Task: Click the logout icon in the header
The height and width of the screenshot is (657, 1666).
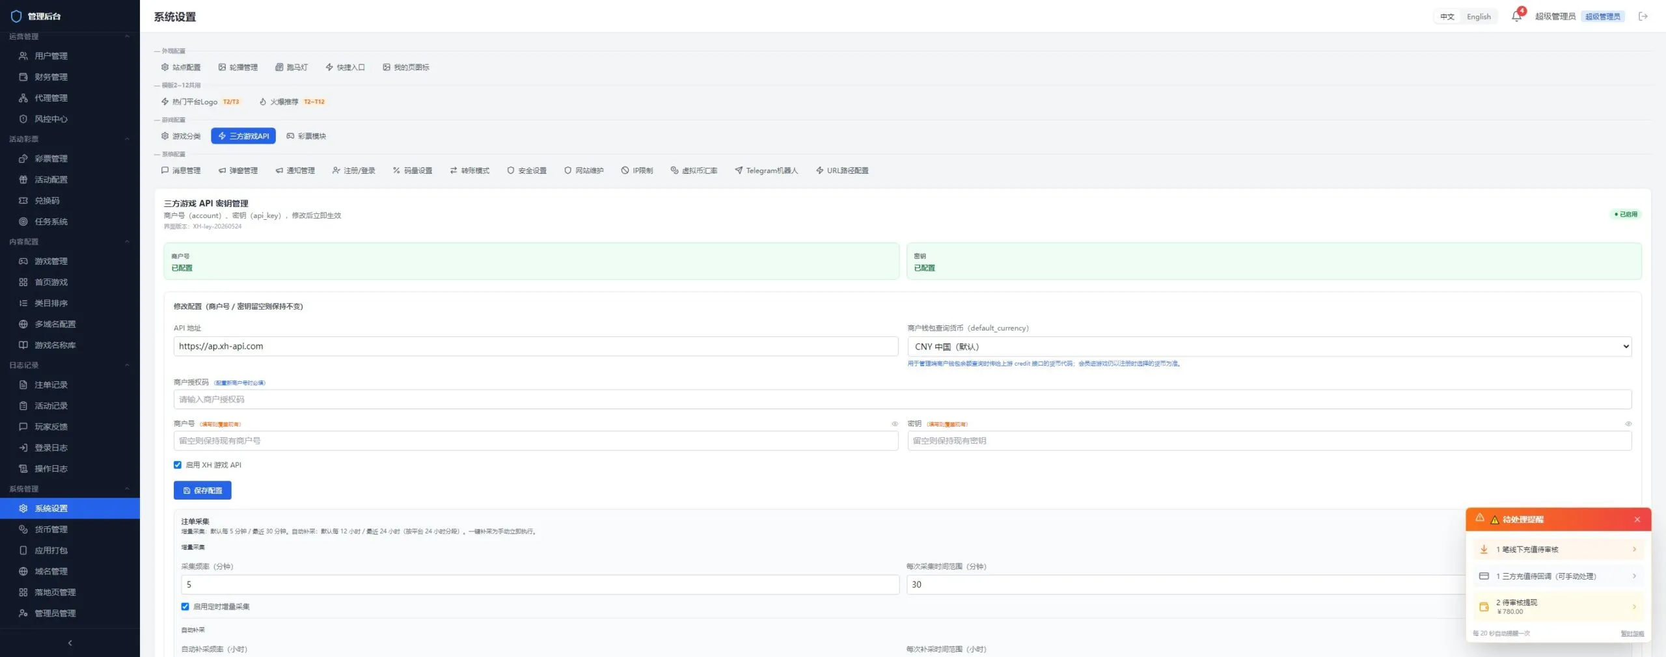Action: 1643,16
